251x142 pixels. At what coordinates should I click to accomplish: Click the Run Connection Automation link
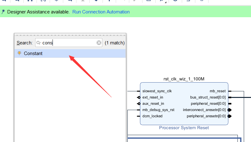[x=101, y=12]
